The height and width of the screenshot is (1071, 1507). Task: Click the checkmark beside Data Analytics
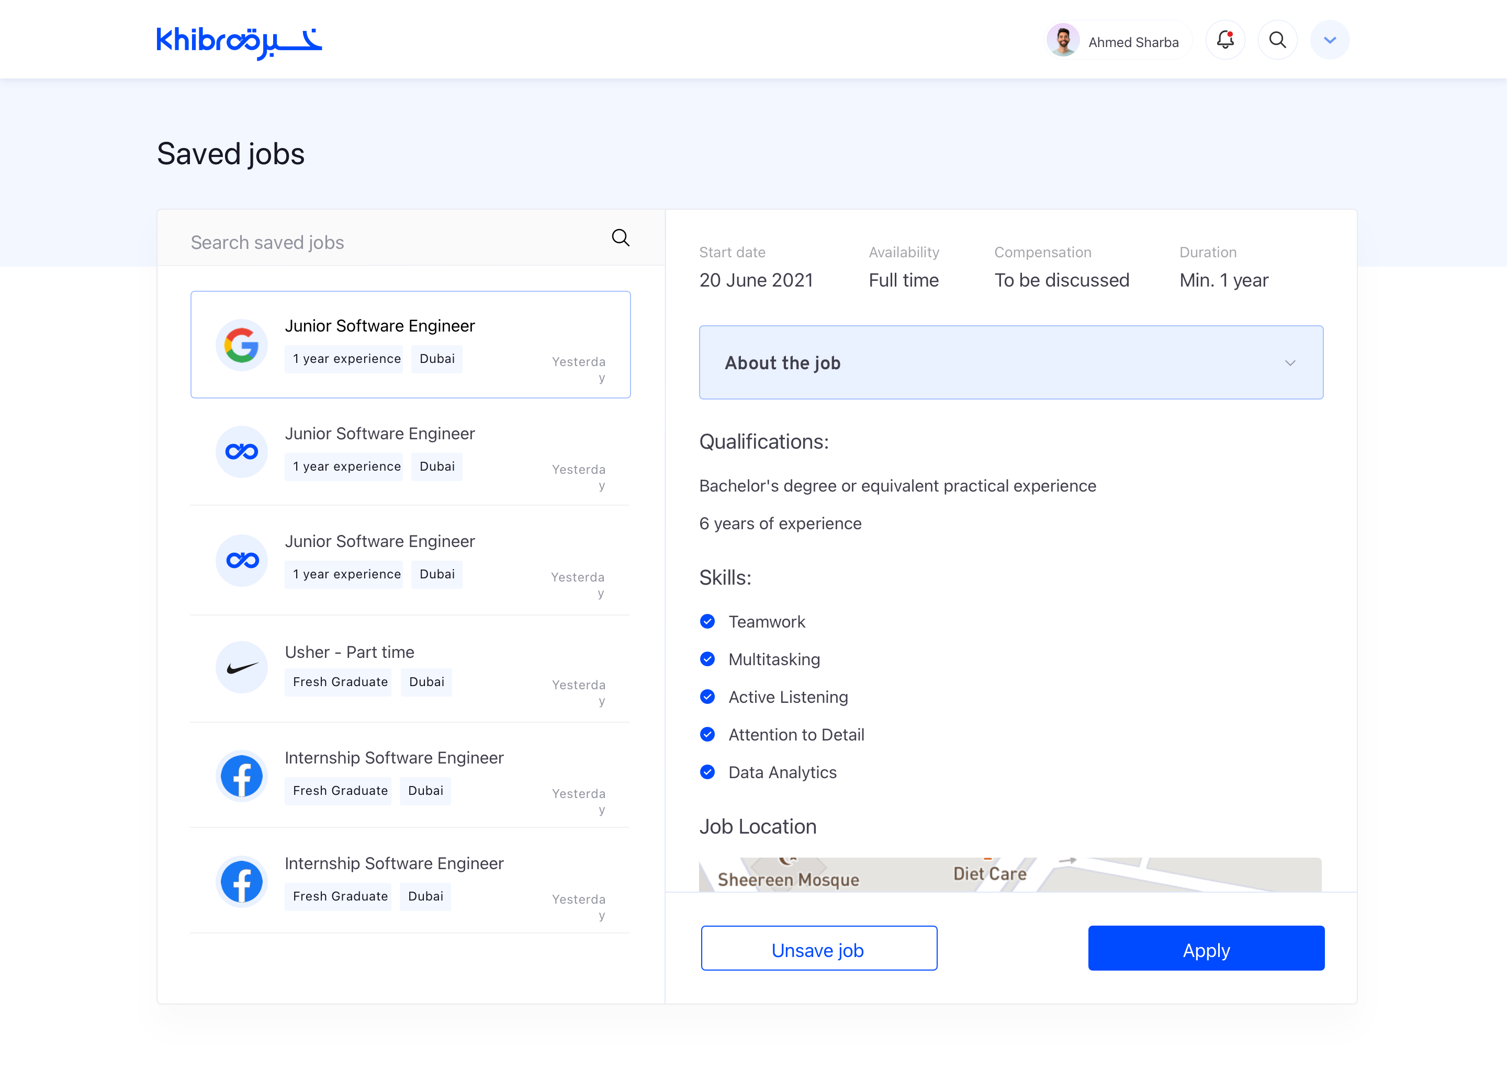(x=707, y=772)
